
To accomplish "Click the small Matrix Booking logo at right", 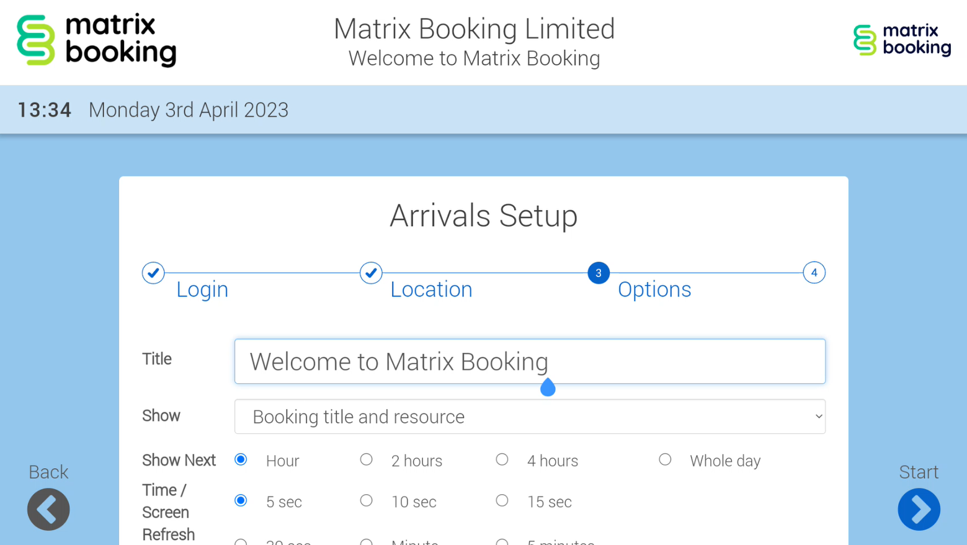I will [902, 40].
